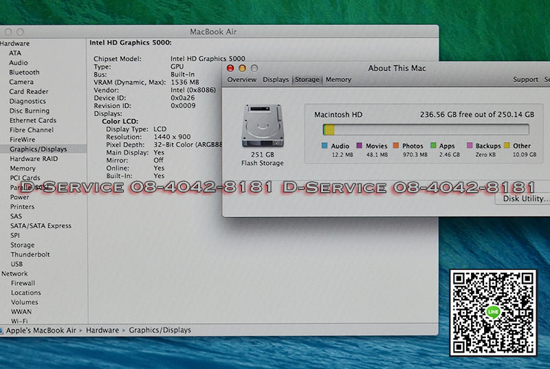Select Thunderbolt in the sidebar
This screenshot has width=550, height=369.
[x=30, y=254]
